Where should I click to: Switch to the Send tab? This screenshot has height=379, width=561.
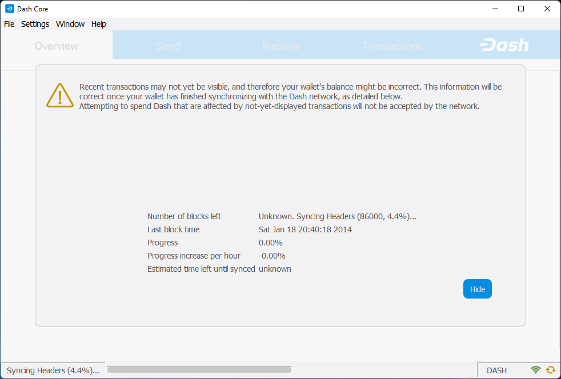[168, 46]
